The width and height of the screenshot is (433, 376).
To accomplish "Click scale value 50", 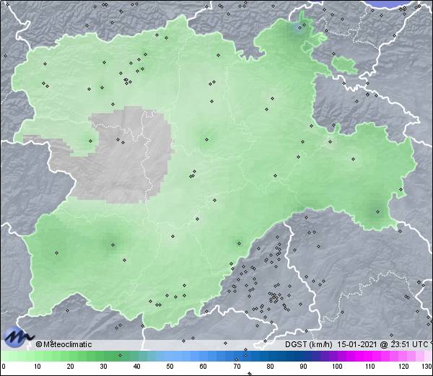I will [x=170, y=367].
